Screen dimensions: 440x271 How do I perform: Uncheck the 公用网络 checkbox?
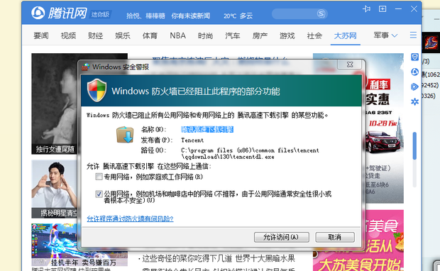coord(99,194)
